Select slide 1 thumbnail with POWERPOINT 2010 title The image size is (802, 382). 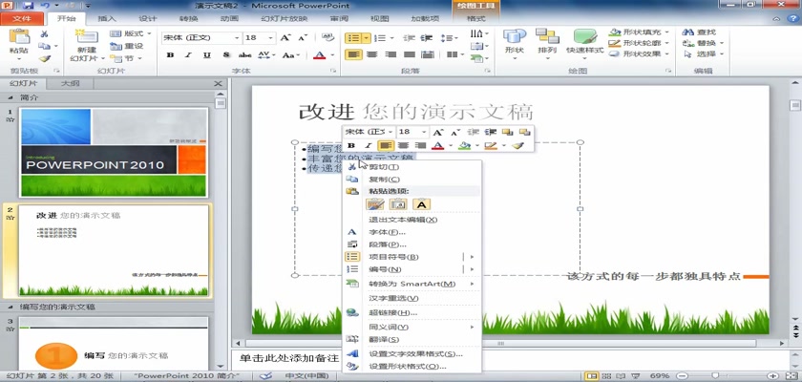point(114,152)
